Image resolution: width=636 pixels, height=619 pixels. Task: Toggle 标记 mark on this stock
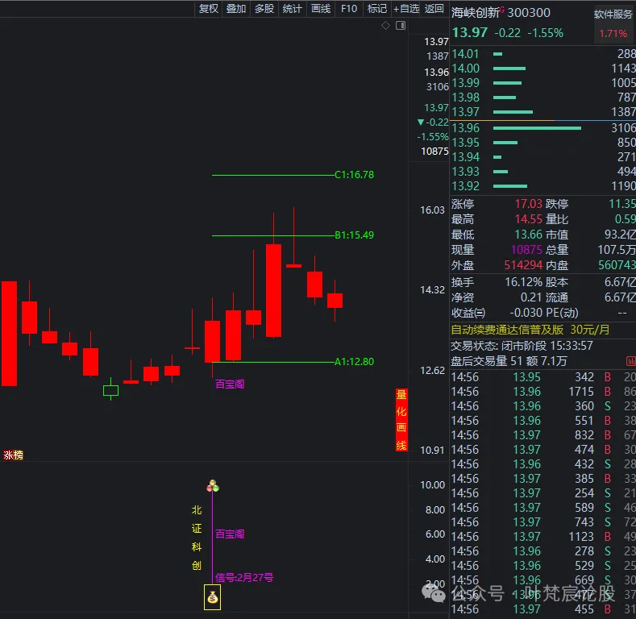tap(376, 9)
